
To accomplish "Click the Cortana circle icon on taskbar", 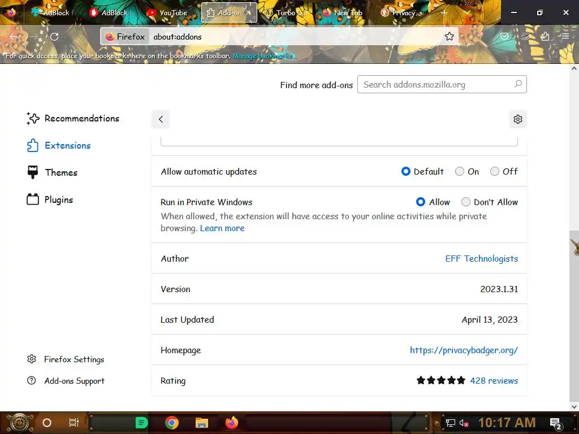I will (x=47, y=423).
